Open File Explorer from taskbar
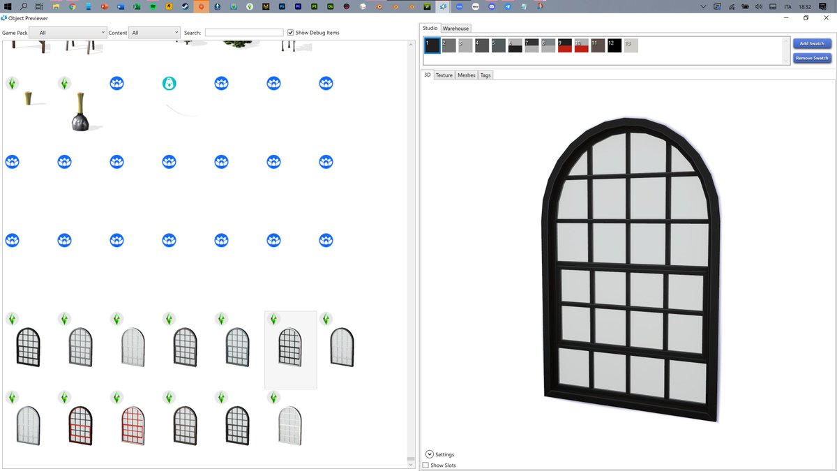 pos(56,6)
